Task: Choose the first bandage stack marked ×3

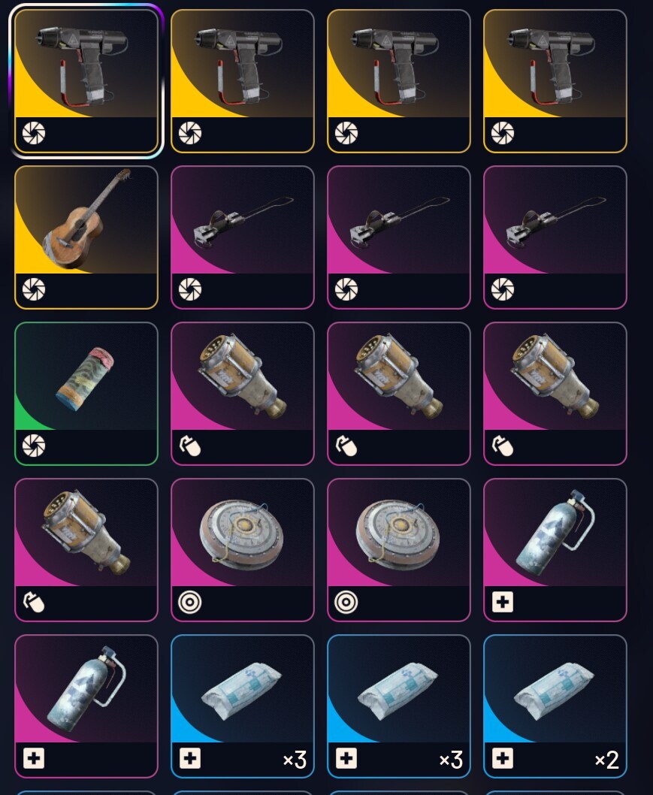Action: click(243, 706)
